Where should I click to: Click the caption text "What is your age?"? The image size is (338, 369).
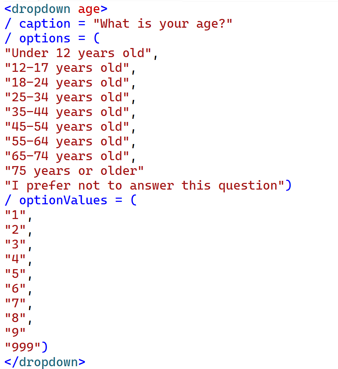click(163, 24)
